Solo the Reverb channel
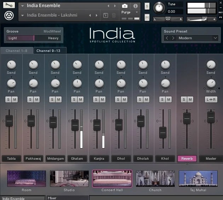The width and height of the screenshot is (223, 200). (184, 100)
